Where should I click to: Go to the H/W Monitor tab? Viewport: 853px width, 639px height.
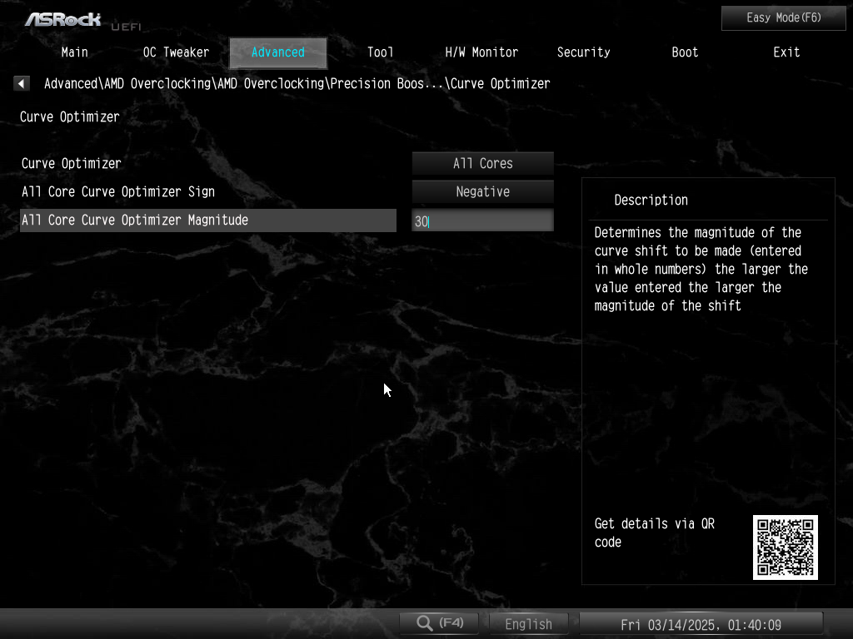481,52
